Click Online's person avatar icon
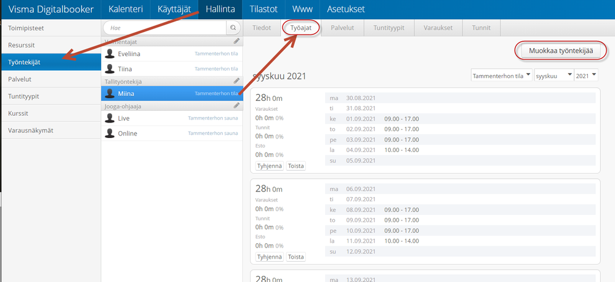 pyautogui.click(x=110, y=134)
